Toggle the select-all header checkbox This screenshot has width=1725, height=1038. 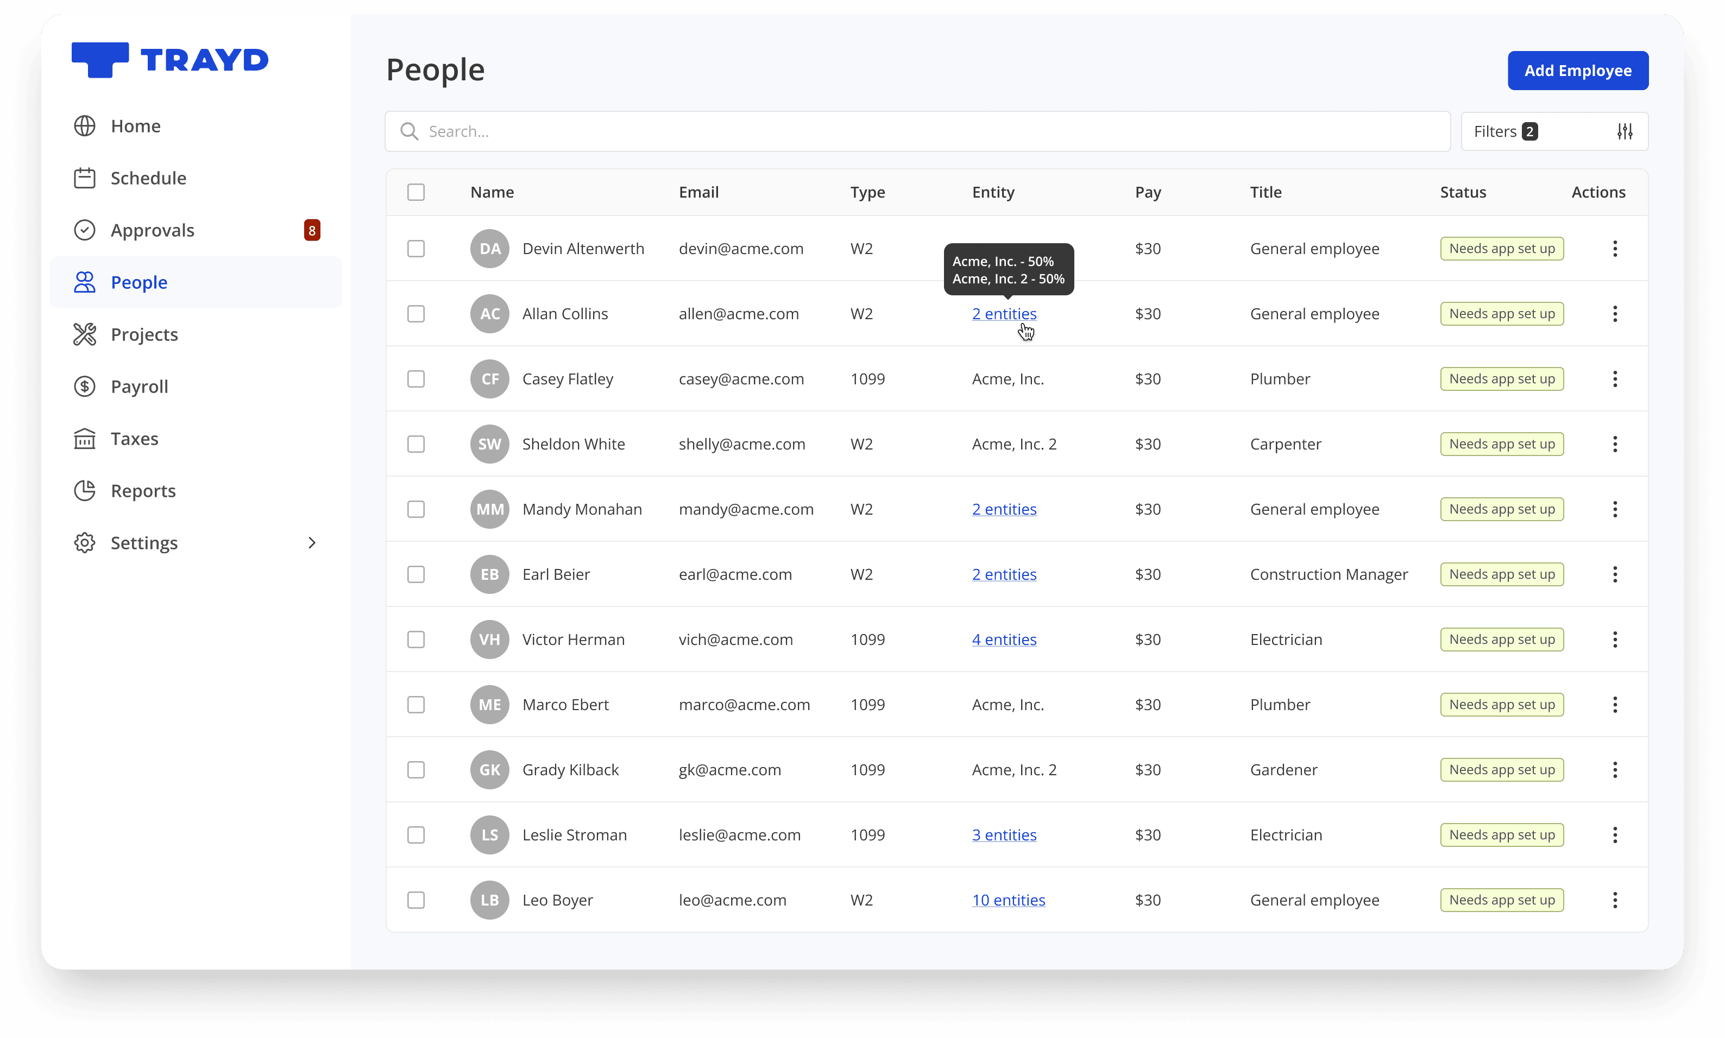415,192
